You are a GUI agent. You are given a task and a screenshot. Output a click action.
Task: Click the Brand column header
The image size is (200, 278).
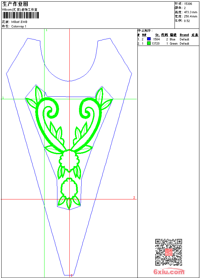(x=184, y=35)
